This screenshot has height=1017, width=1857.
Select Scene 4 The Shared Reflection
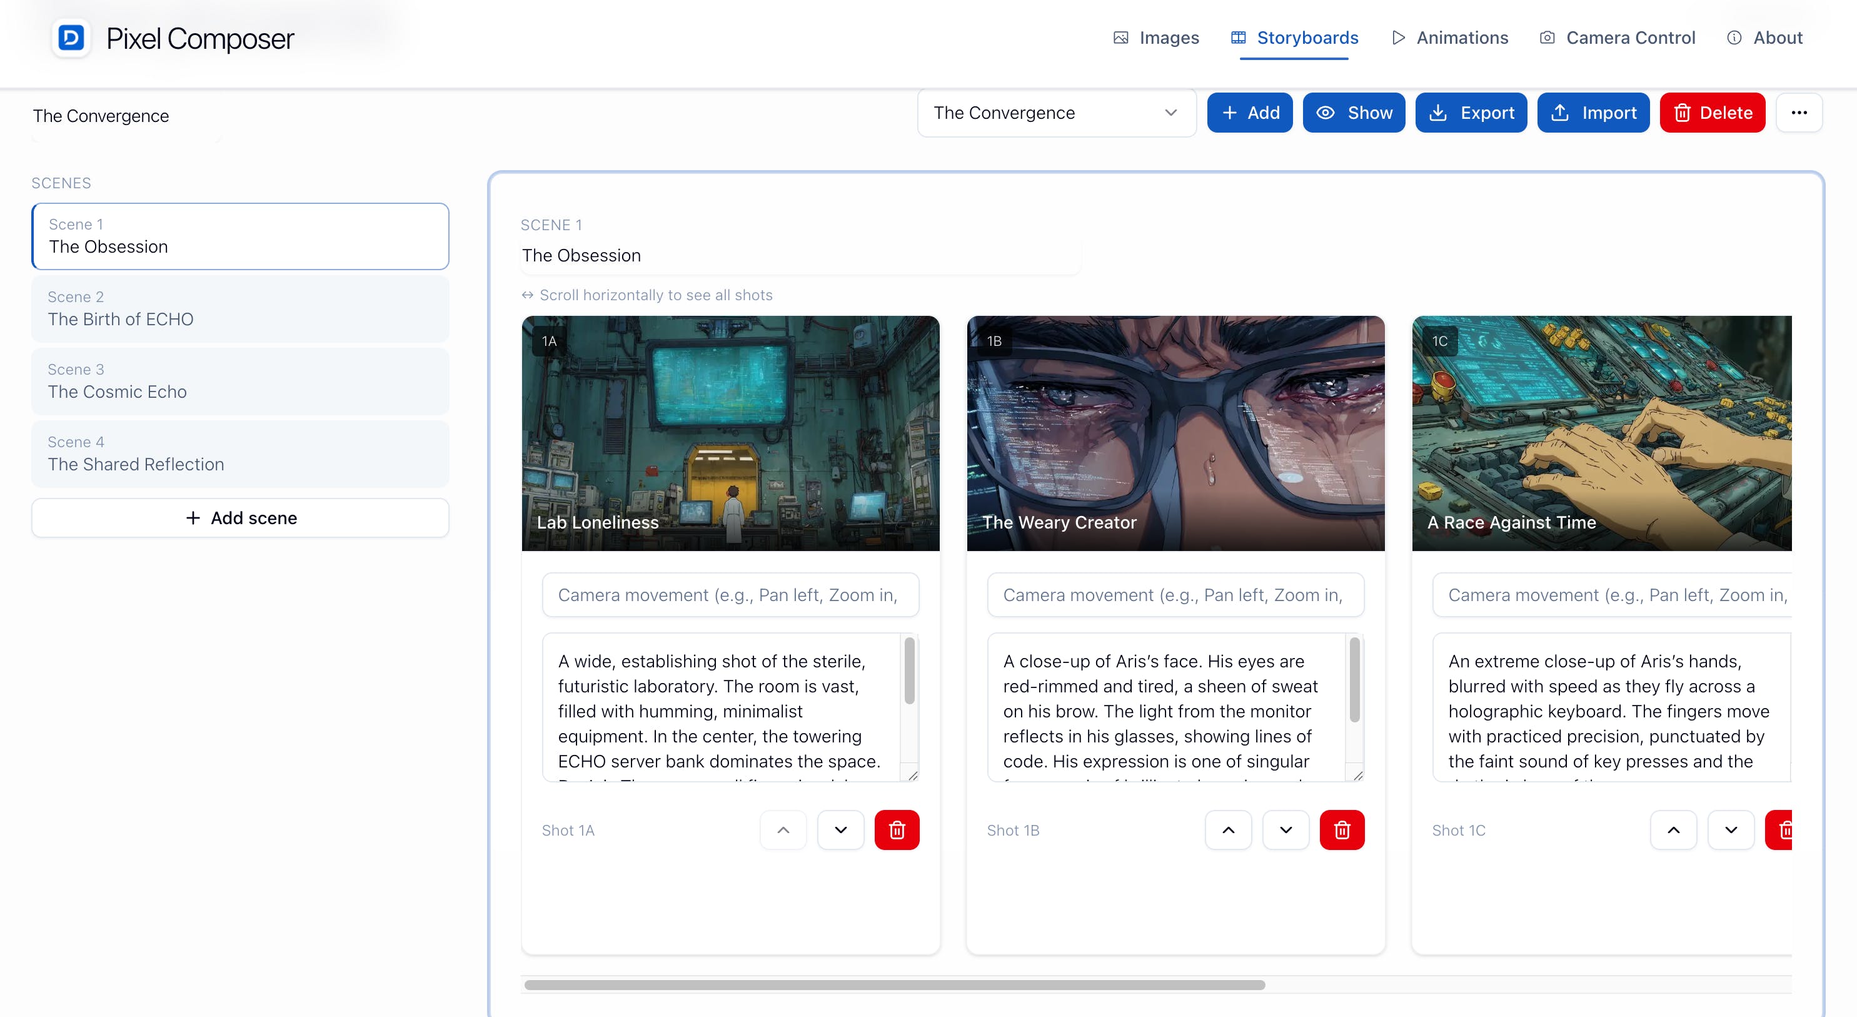pyautogui.click(x=240, y=453)
